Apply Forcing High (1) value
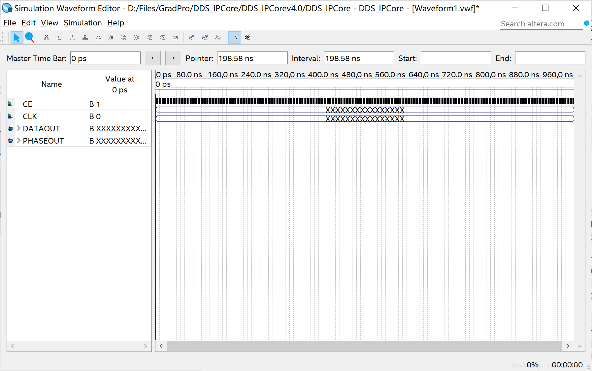592x371 pixels. point(72,38)
